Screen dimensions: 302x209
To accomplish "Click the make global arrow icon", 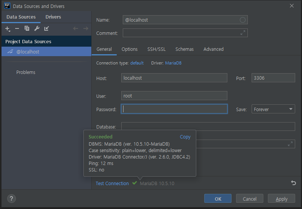I will click(x=46, y=28).
